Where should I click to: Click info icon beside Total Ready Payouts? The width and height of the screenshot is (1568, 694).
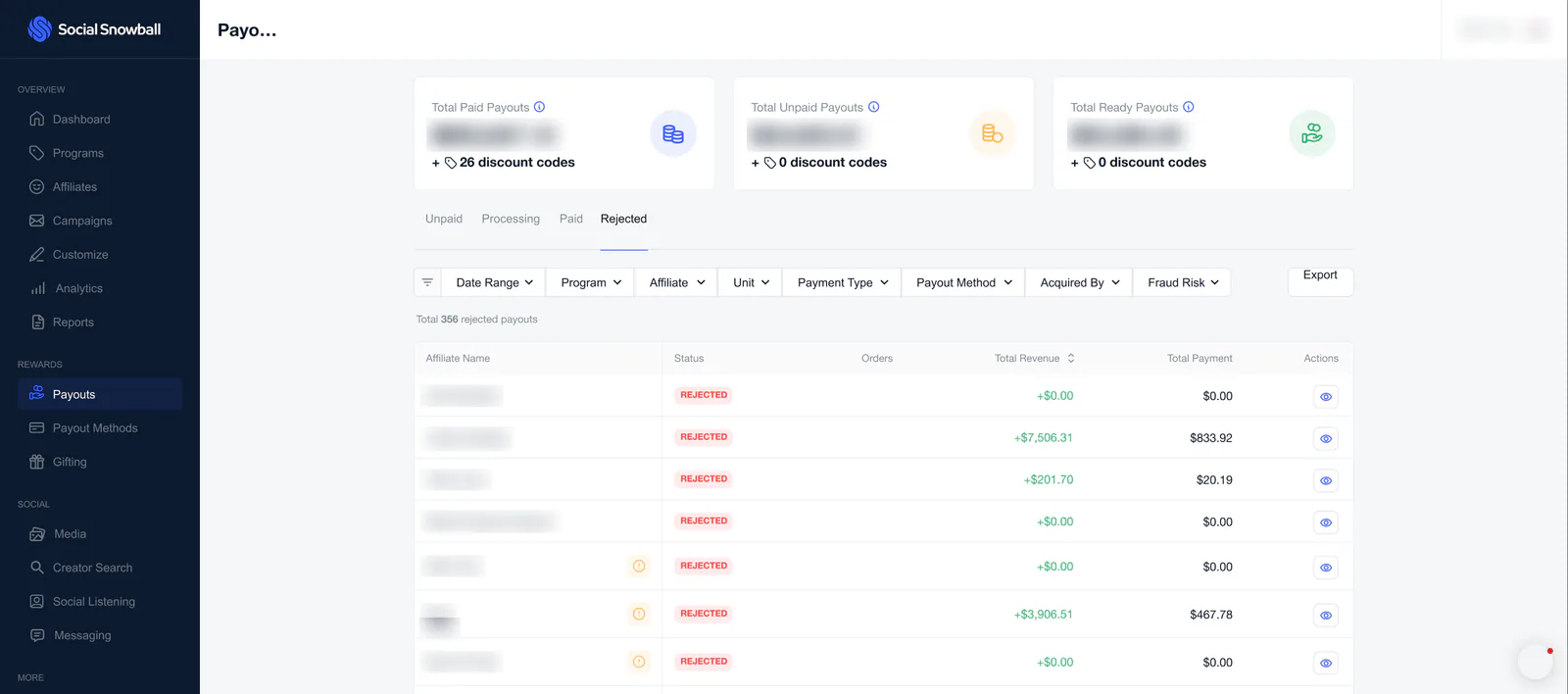1189,107
